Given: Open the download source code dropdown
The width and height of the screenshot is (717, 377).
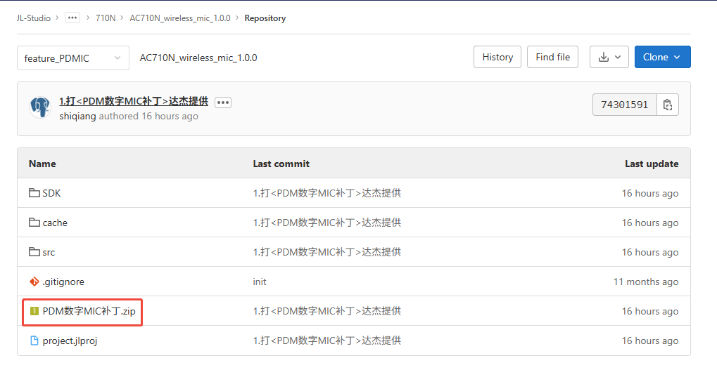Looking at the screenshot, I should [609, 57].
